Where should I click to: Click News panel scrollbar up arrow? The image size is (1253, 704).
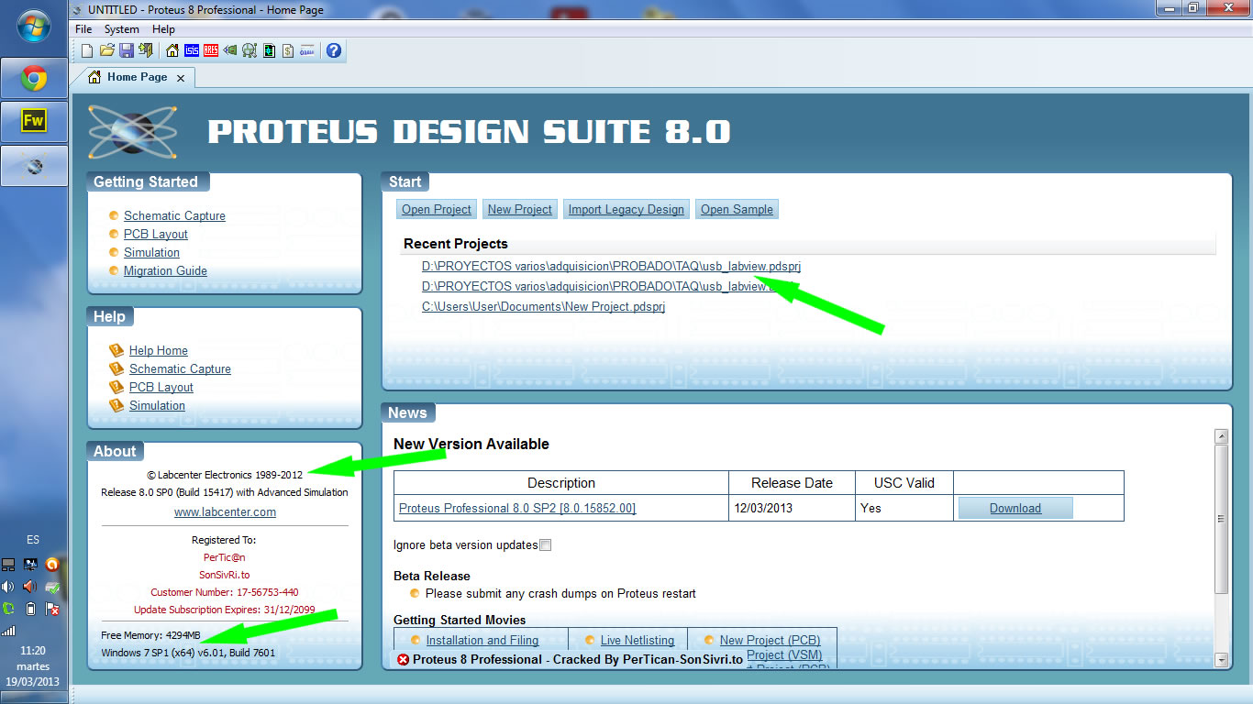(1221, 435)
